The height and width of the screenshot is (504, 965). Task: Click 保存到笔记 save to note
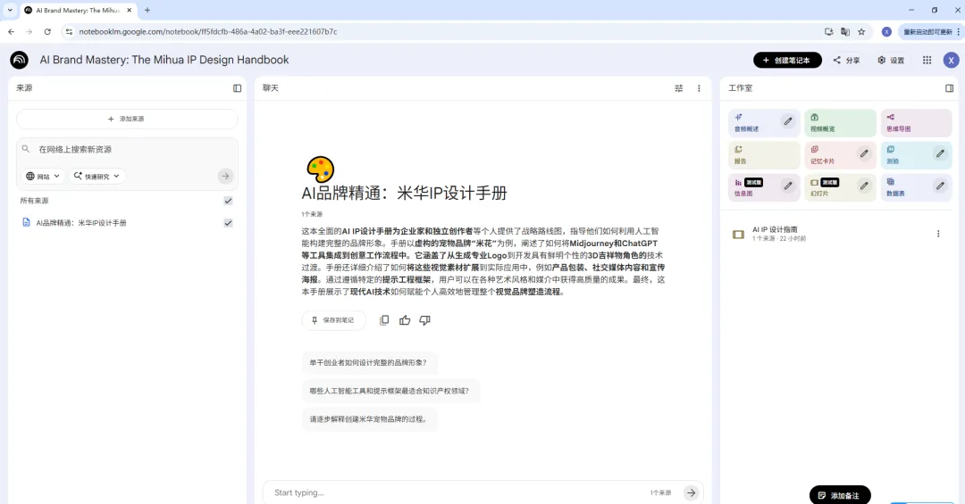[333, 320]
